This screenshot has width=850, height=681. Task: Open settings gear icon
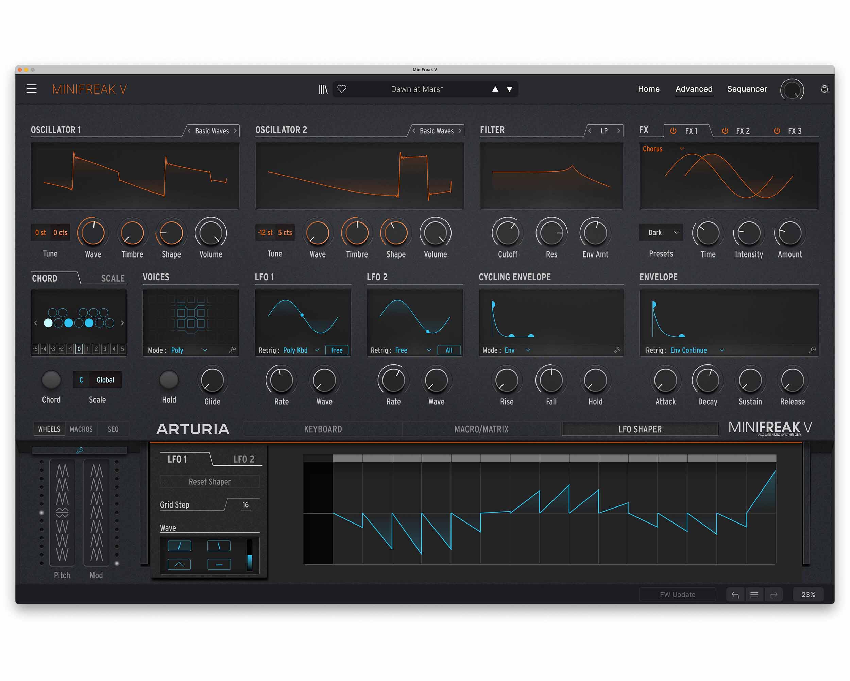[825, 89]
